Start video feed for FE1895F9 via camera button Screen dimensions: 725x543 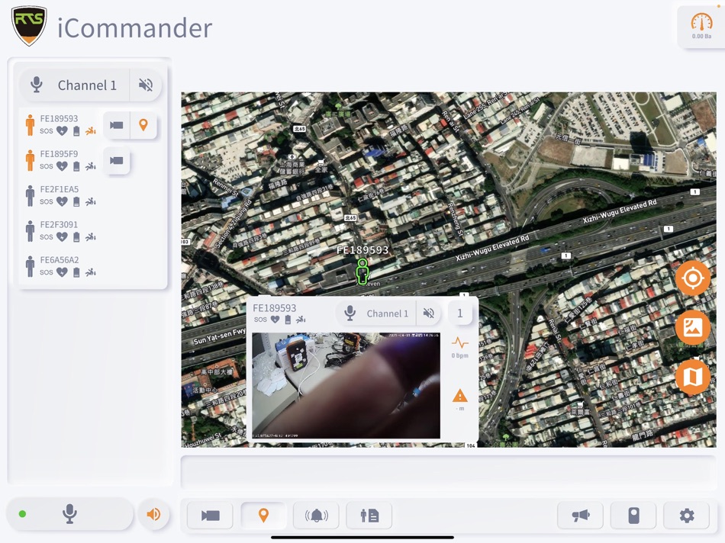(x=118, y=161)
